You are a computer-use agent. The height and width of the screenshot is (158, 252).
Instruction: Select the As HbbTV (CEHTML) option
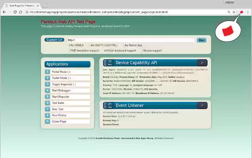point(90,45)
